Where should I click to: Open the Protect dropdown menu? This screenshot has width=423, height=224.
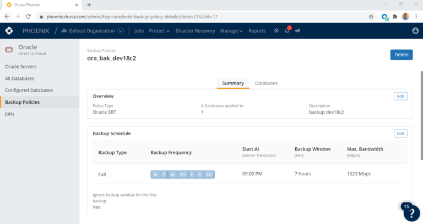(x=159, y=31)
